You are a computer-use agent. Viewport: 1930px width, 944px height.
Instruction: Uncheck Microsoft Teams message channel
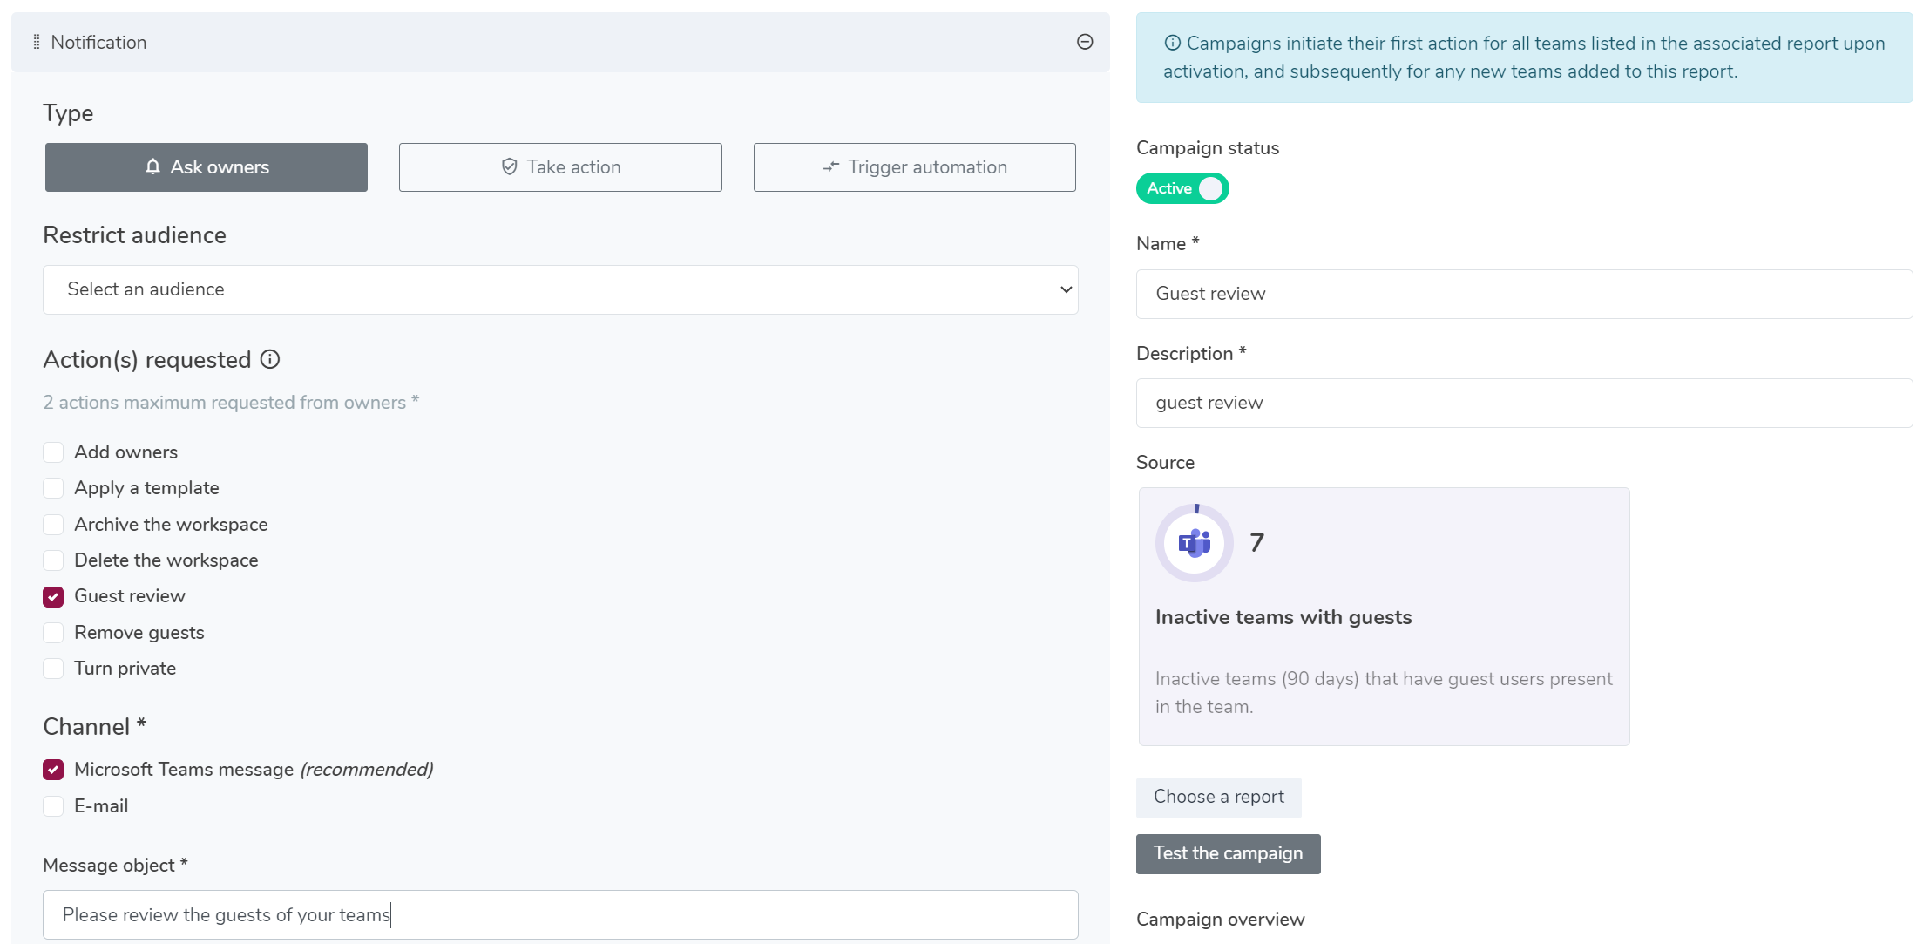point(53,770)
